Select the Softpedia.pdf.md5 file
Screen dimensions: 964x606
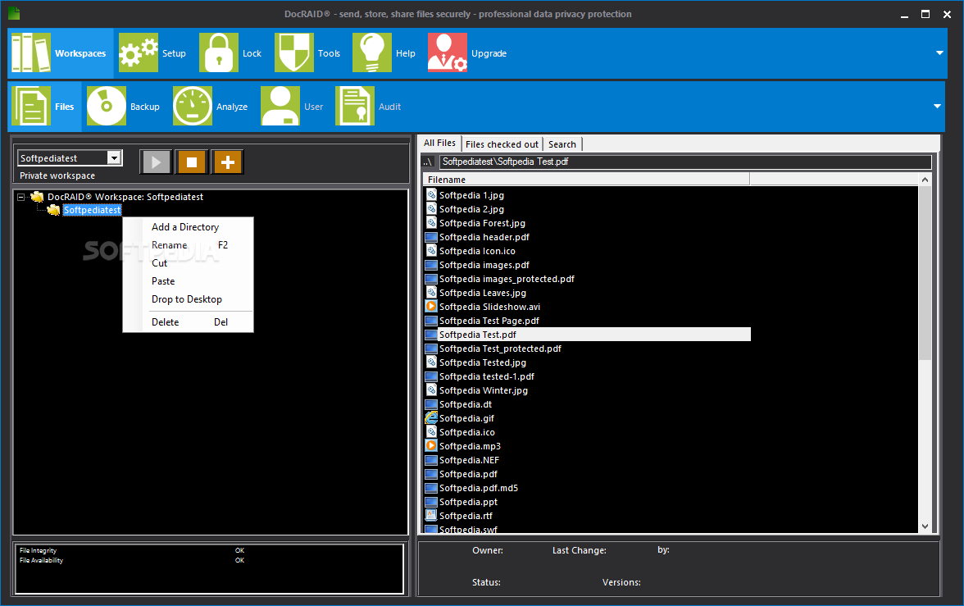[479, 488]
